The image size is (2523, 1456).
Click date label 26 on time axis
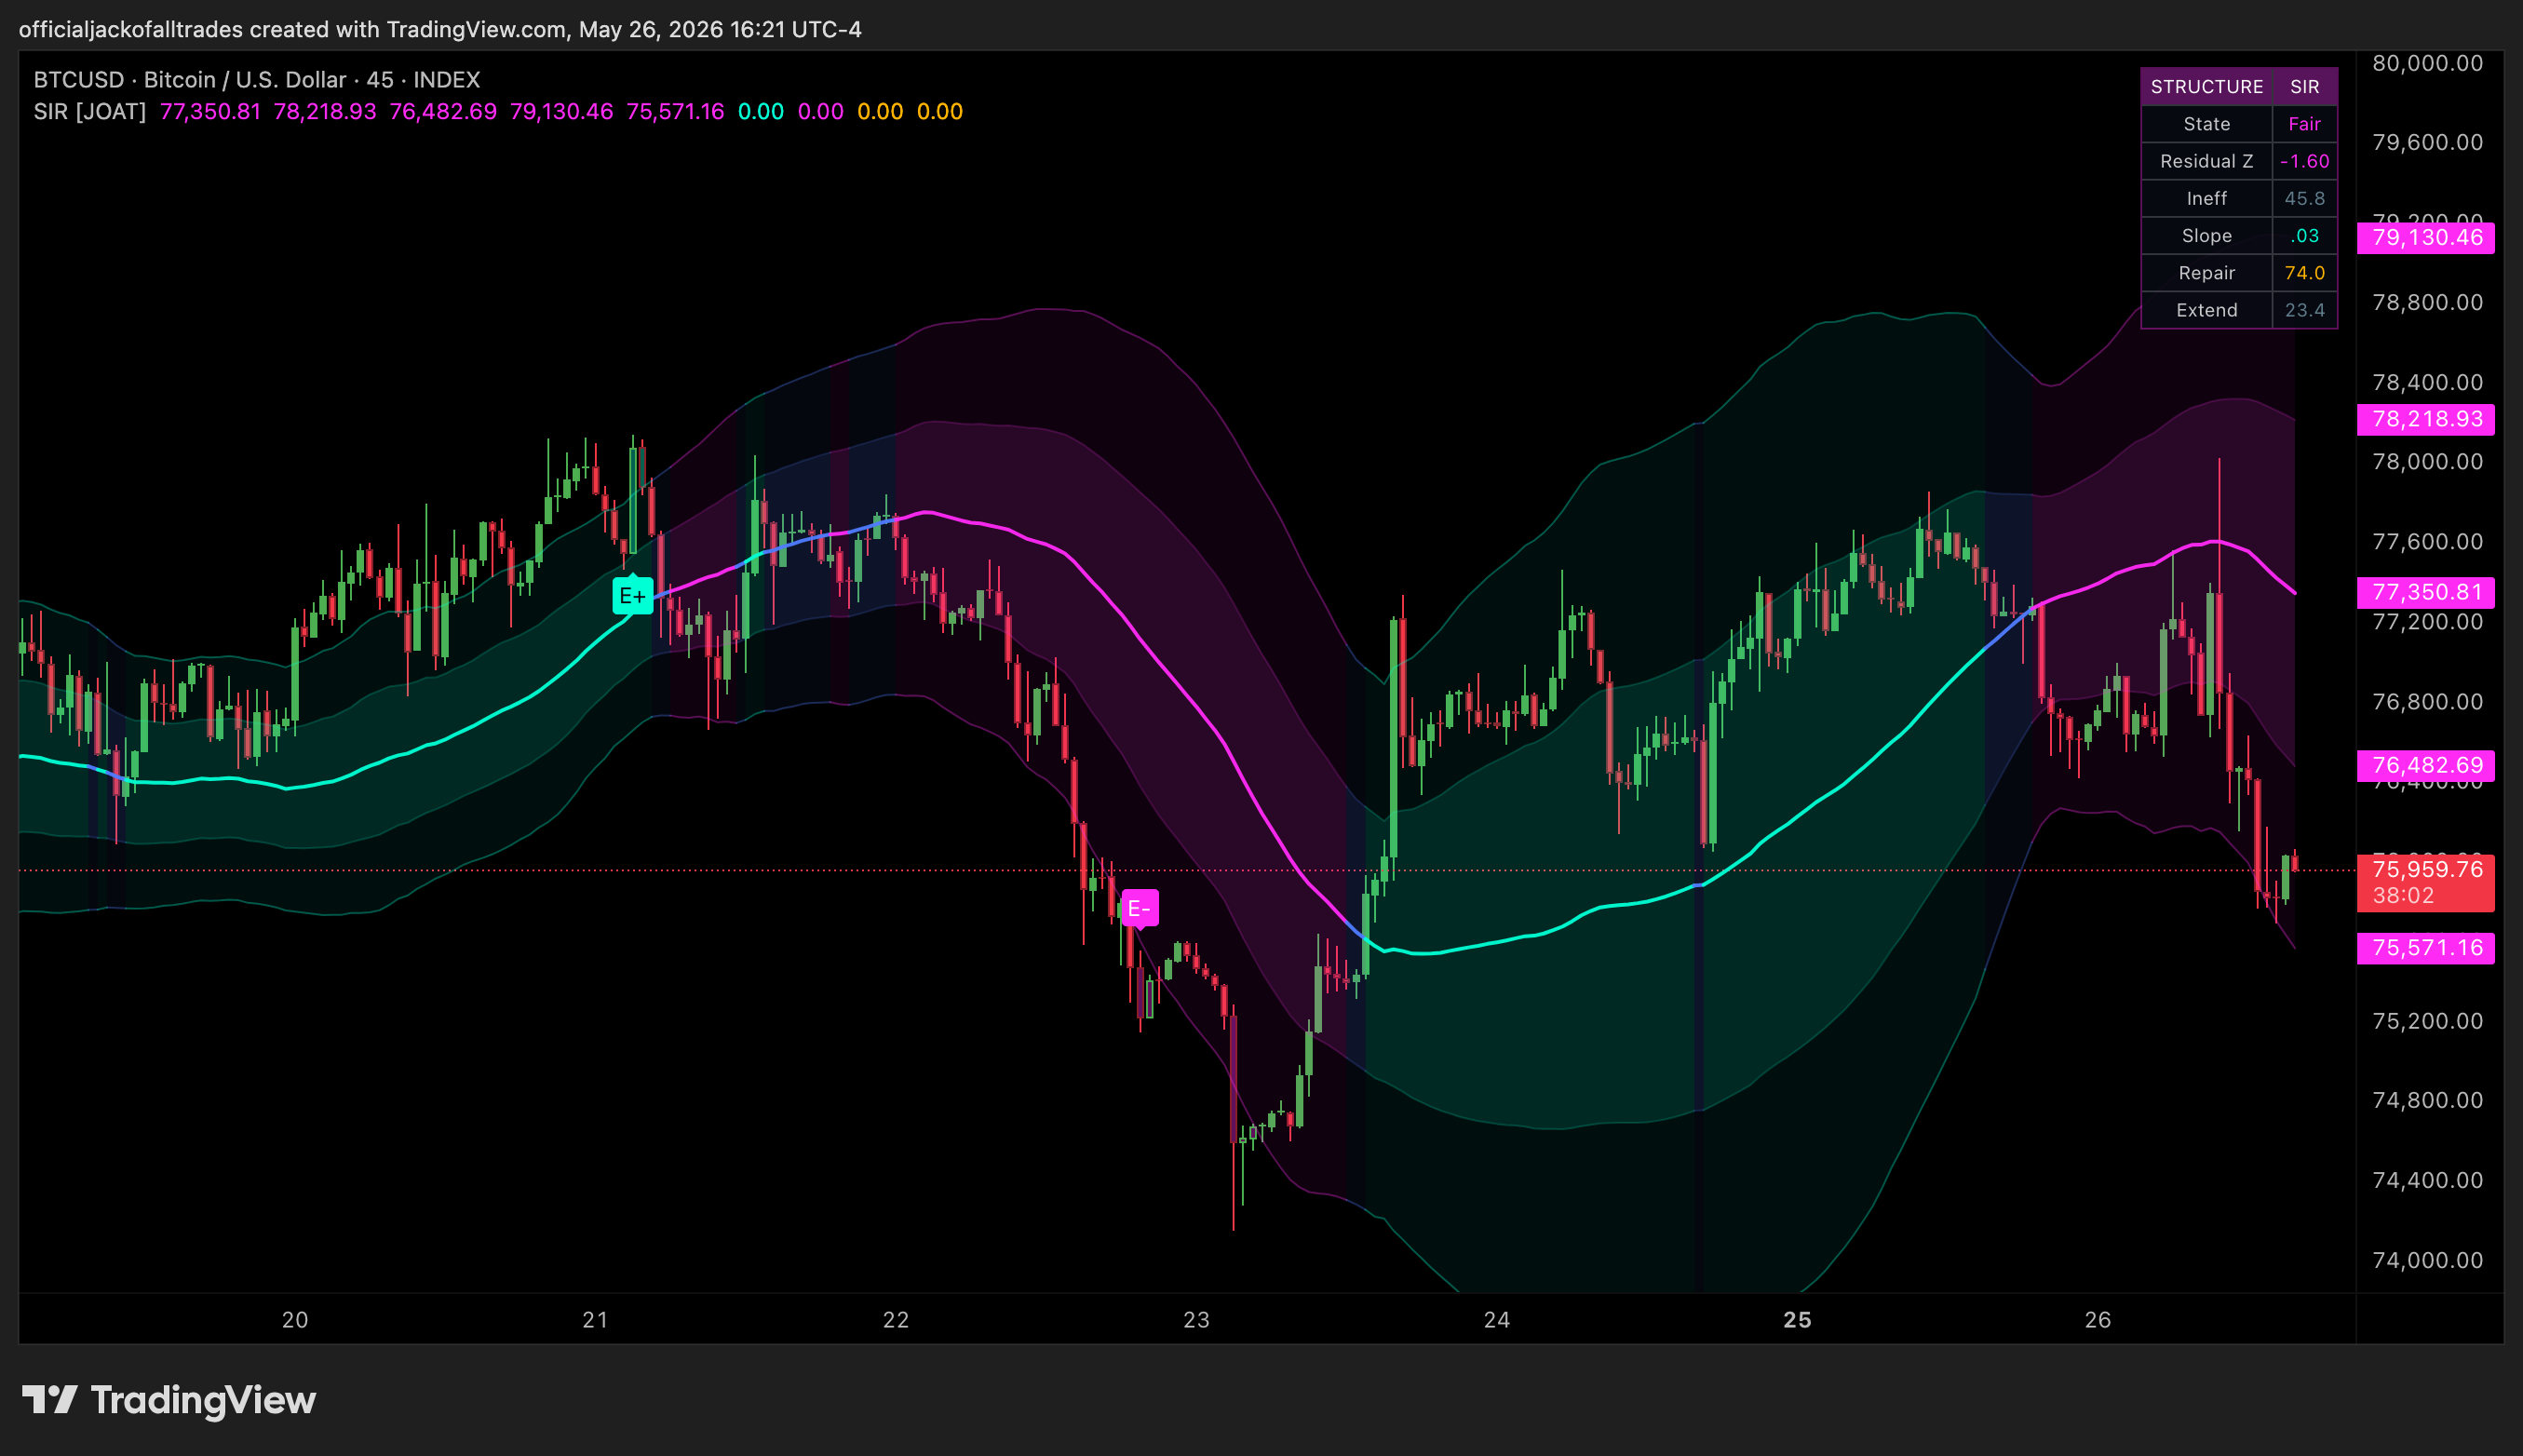[x=2098, y=1320]
